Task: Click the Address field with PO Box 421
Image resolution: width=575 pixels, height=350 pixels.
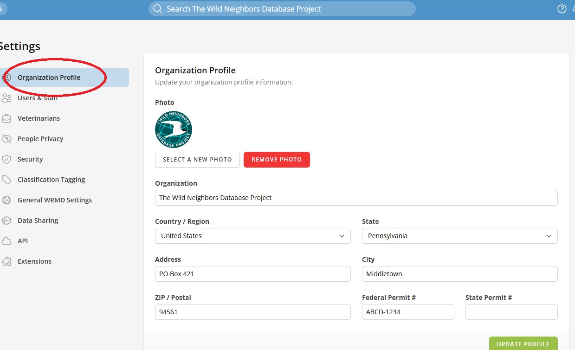Action: pos(253,274)
